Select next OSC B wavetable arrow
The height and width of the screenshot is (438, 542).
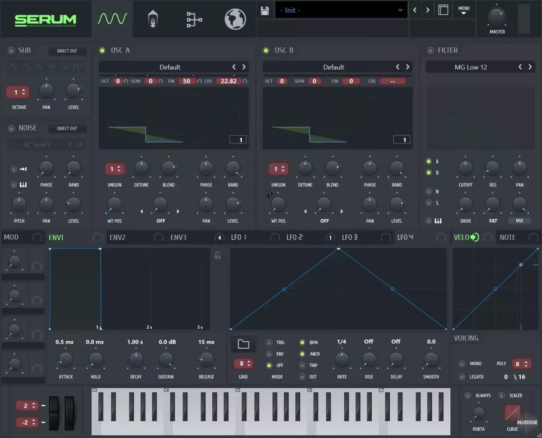tap(407, 67)
